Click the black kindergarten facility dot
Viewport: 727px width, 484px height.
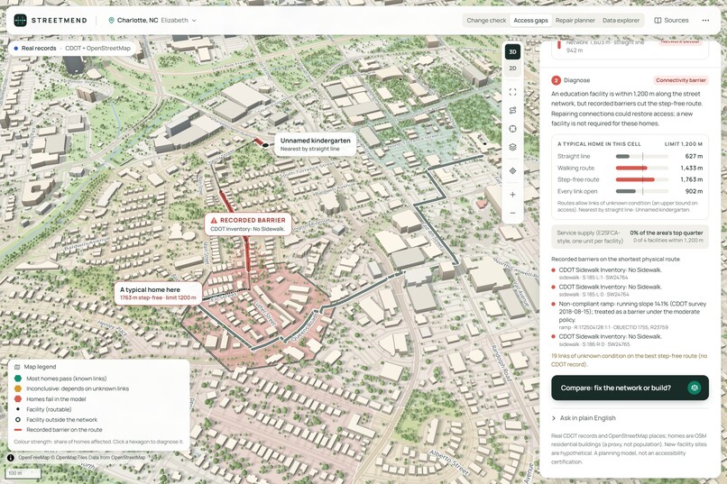pyautogui.click(x=265, y=145)
